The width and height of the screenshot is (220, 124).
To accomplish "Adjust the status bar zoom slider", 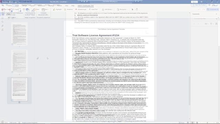I will (207, 123).
